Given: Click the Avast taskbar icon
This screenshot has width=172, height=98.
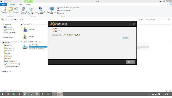Looking at the screenshot, I should (60, 94).
